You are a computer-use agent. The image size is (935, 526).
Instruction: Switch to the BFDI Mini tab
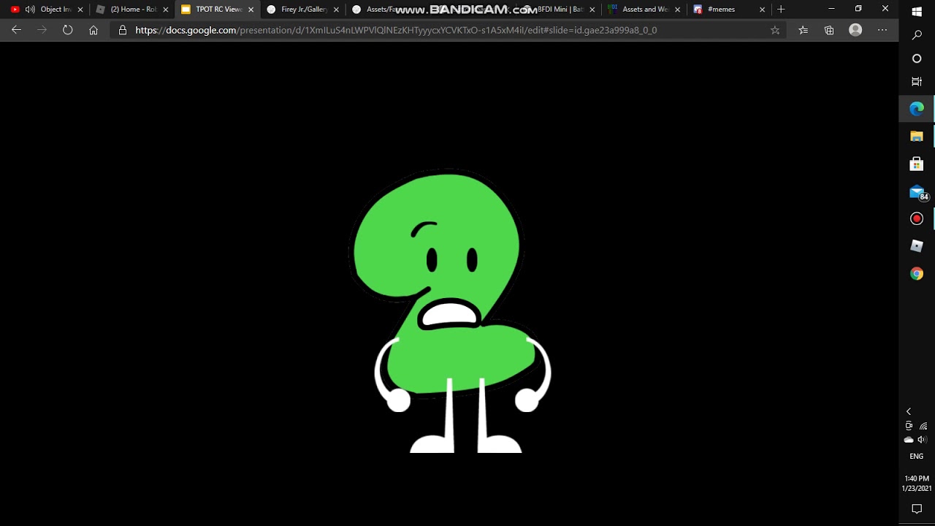point(559,9)
